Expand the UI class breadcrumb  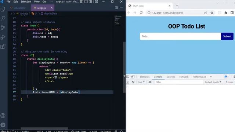[x=34, y=14]
